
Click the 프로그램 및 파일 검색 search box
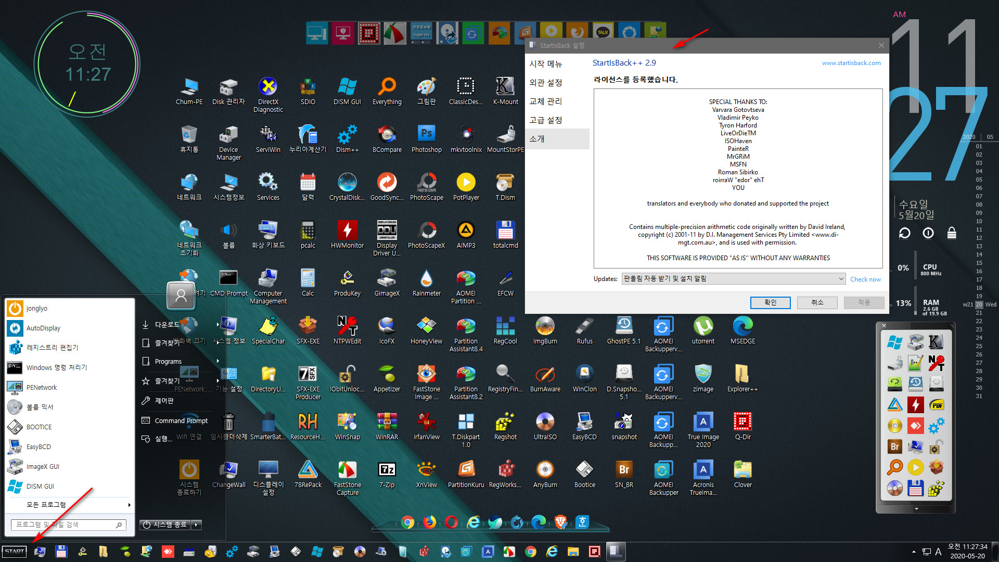[x=69, y=525]
